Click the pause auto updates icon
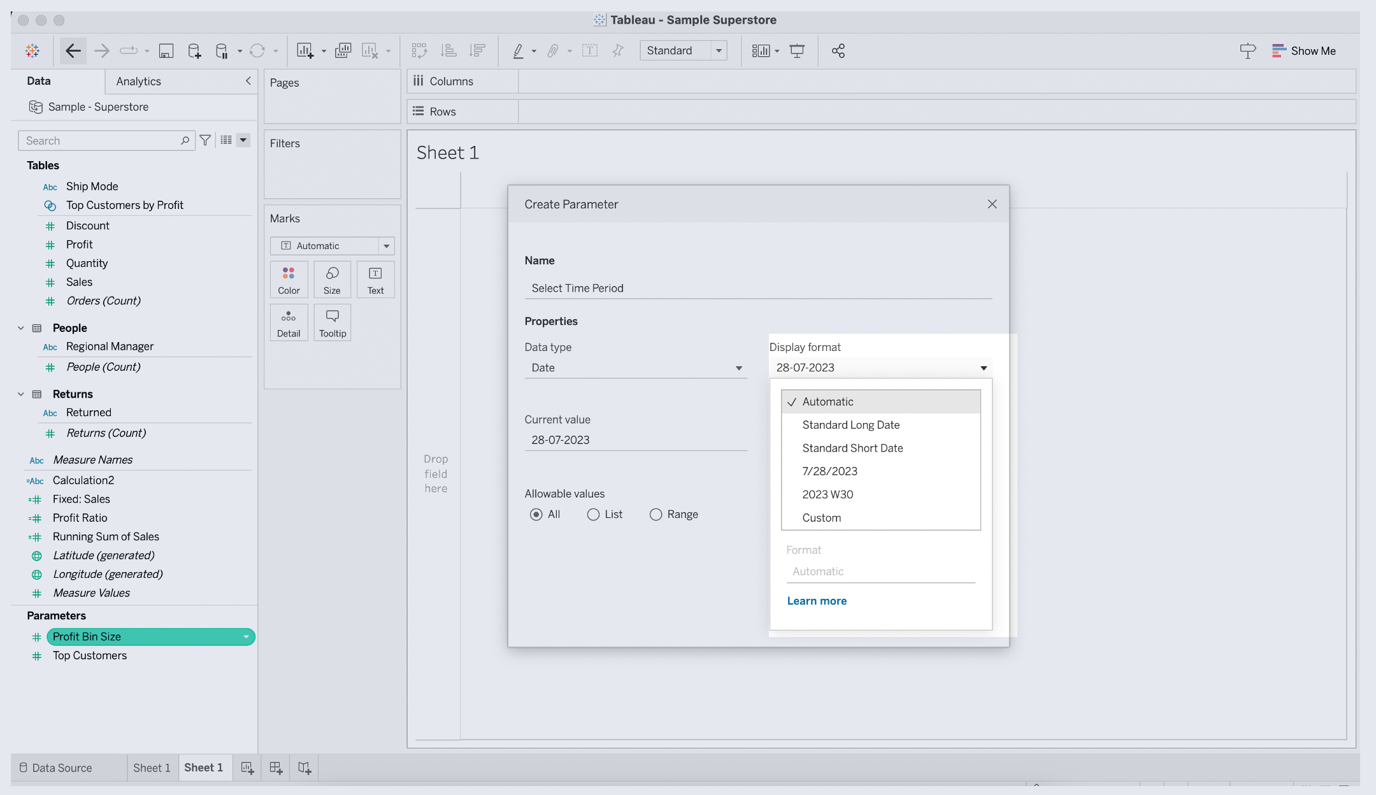Screen dimensions: 1376x795 [x=222, y=51]
